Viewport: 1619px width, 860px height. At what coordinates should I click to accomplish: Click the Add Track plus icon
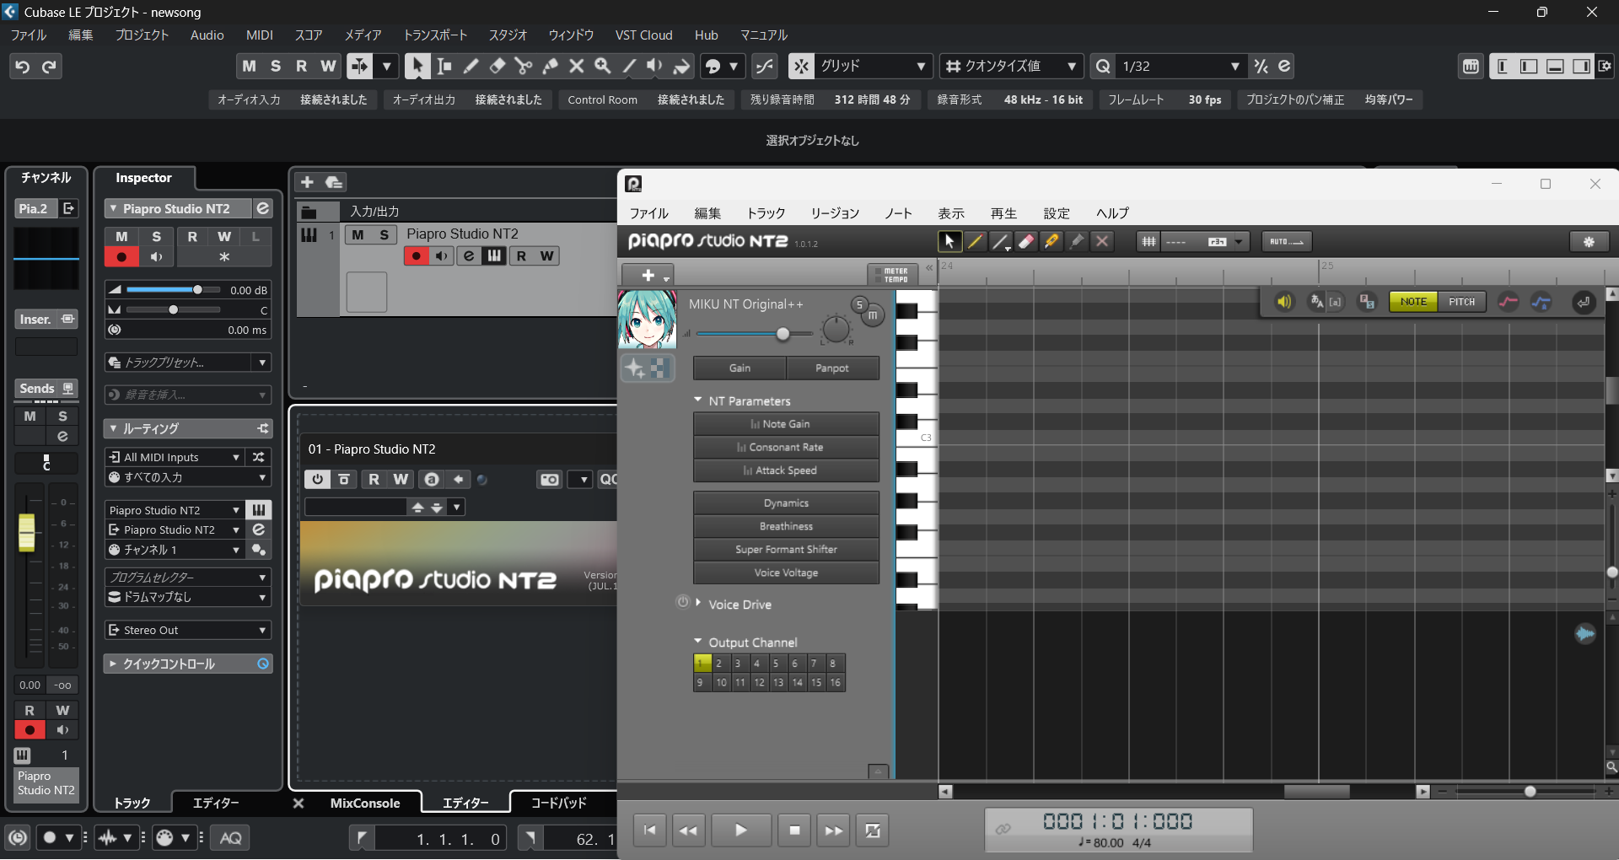(307, 182)
